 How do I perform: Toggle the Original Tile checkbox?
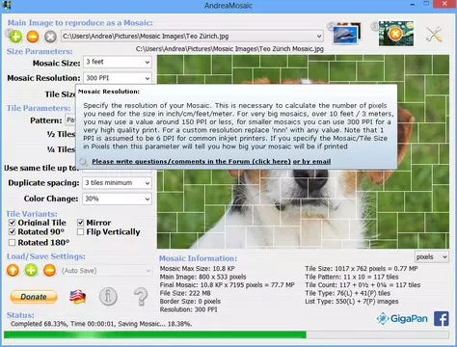[x=13, y=223]
